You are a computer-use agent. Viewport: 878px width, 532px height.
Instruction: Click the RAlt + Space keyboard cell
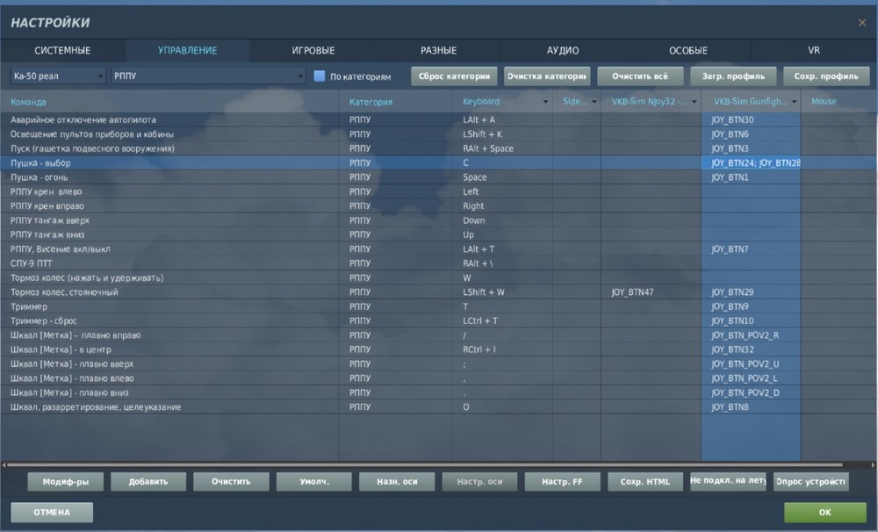tap(502, 148)
